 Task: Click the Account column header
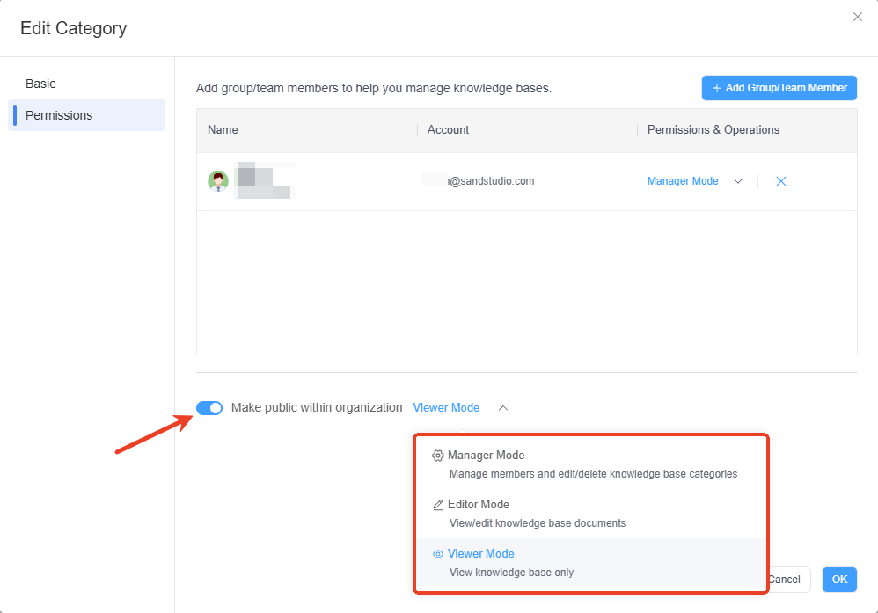click(x=448, y=129)
